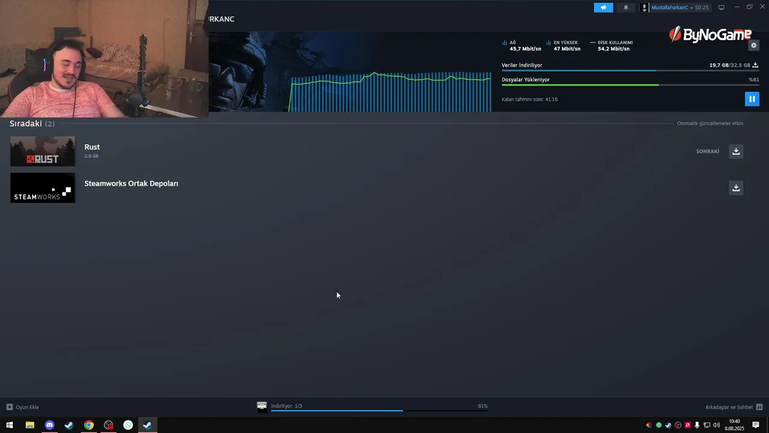The width and height of the screenshot is (769, 433).
Task: Select Steamworks Ortak Depoları title
Action: pyautogui.click(x=131, y=183)
